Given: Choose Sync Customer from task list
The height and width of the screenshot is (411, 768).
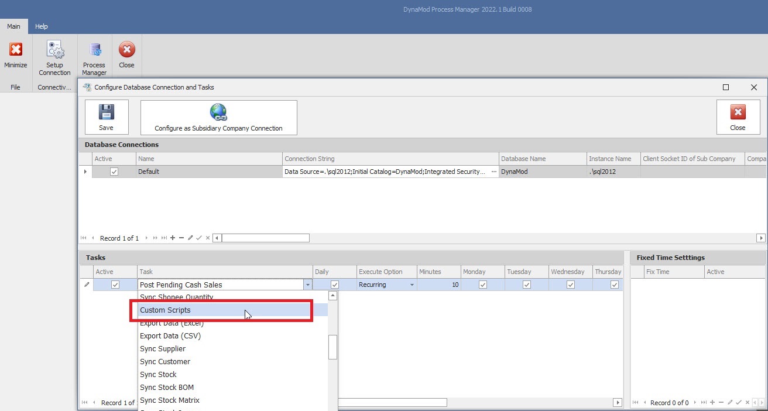Looking at the screenshot, I should tap(233, 362).
